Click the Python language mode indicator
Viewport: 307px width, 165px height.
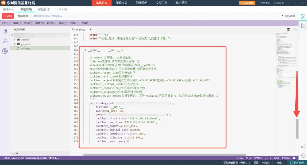coord(286,158)
